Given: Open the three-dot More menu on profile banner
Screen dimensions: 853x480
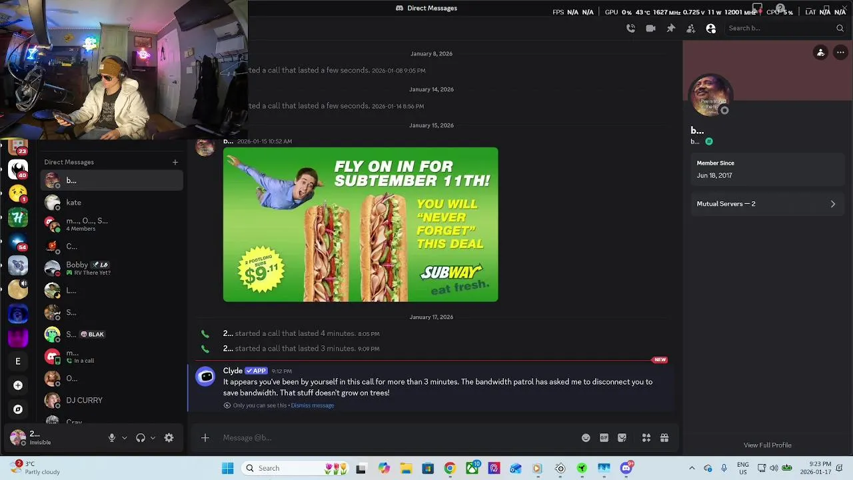Looking at the screenshot, I should pyautogui.click(x=840, y=53).
